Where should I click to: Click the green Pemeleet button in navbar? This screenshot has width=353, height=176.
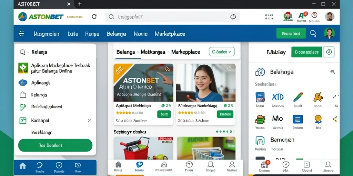coord(291,33)
